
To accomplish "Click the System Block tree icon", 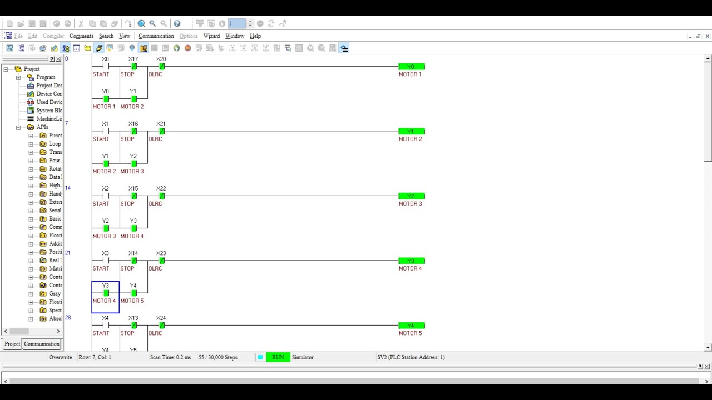I will click(31, 111).
